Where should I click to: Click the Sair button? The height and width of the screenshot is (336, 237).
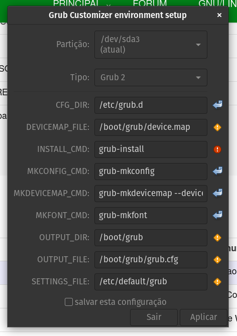154,317
